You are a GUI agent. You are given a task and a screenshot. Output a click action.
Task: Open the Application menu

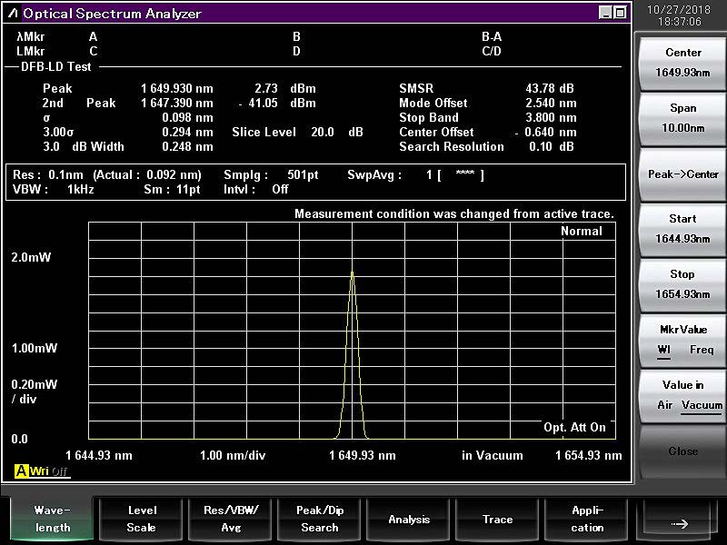[x=587, y=519]
